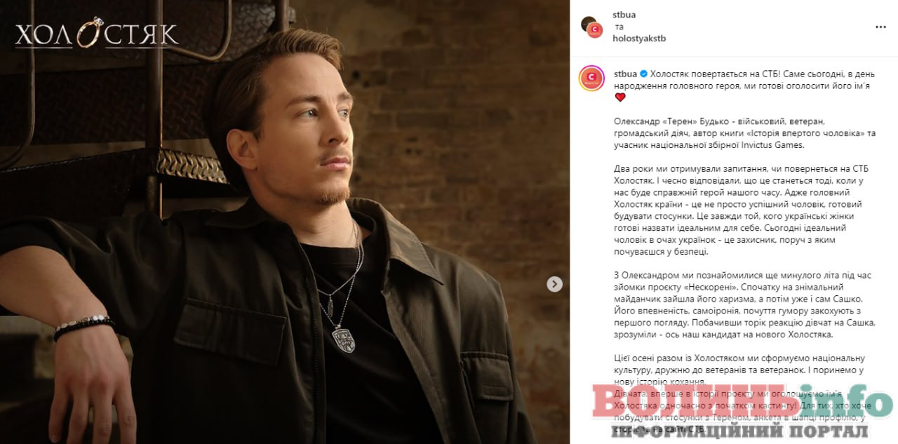This screenshot has width=898, height=444.
Task: Click the word та between account names
Action: [x=618, y=27]
